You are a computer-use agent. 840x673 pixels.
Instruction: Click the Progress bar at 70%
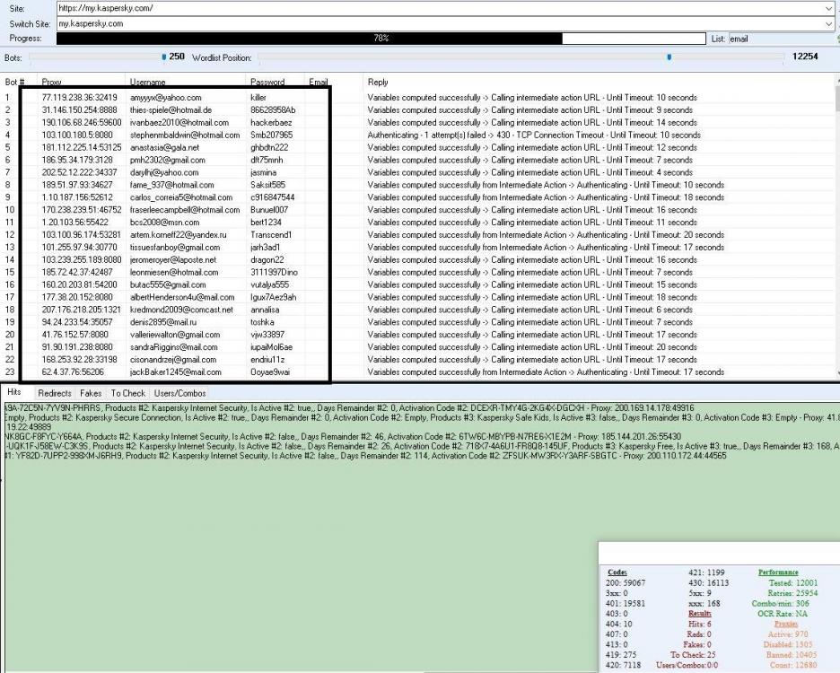click(381, 39)
